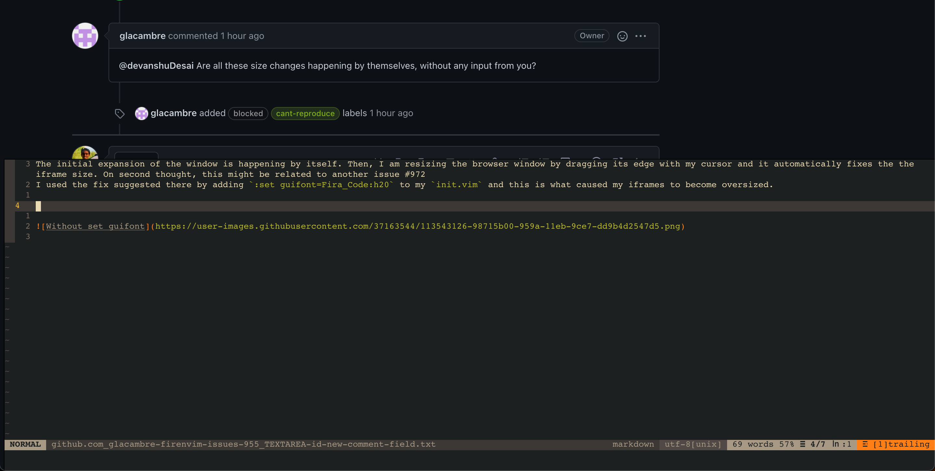
Task: Click the trailing whitespace warning in statusline
Action: click(896, 444)
